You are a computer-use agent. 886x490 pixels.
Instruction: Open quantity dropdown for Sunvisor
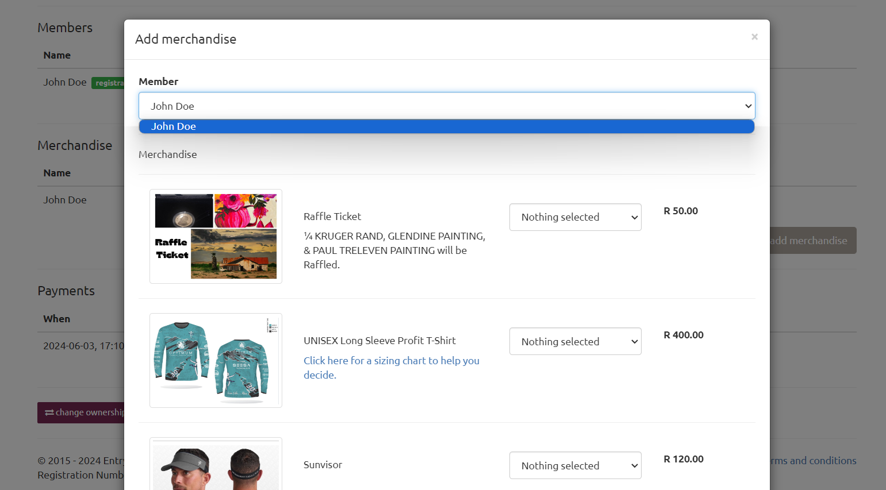click(x=575, y=465)
